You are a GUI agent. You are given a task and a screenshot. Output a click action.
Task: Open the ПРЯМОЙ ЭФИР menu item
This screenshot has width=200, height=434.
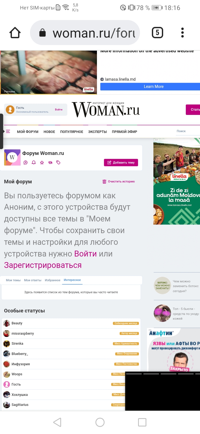point(124,132)
